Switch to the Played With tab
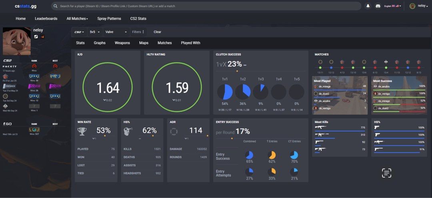 (191, 43)
